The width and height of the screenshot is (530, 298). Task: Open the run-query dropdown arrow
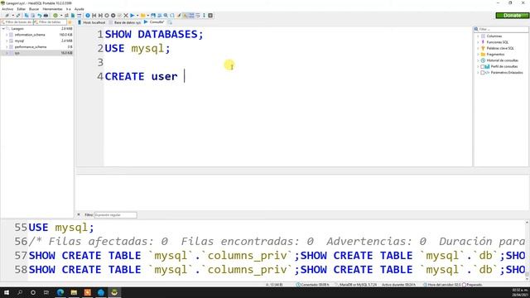pos(137,16)
